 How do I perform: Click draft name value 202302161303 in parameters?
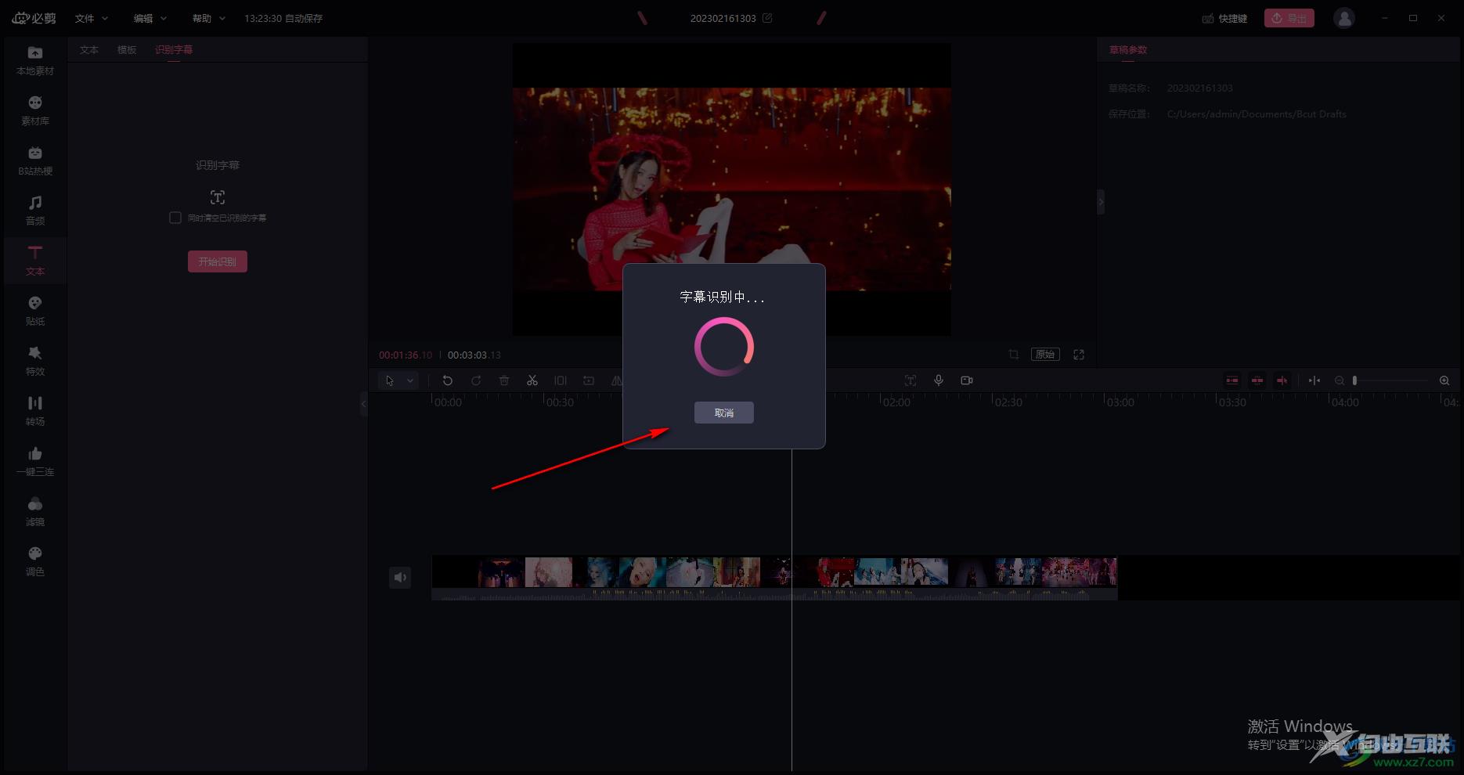(1199, 88)
